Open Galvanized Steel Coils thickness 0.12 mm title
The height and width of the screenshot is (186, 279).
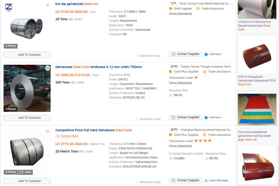click(99, 67)
